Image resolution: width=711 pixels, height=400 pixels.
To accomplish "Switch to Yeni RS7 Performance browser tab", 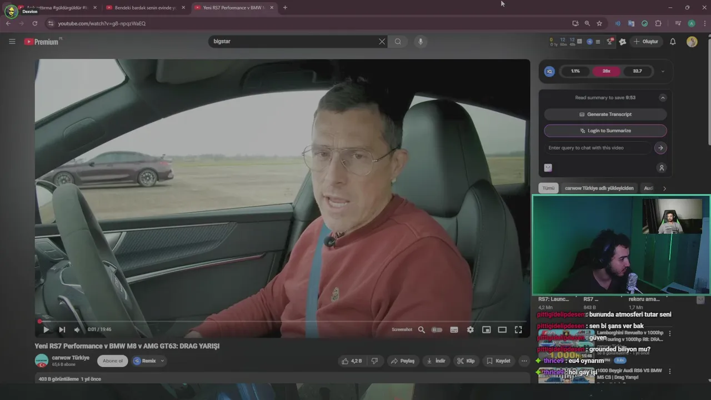I will point(233,8).
